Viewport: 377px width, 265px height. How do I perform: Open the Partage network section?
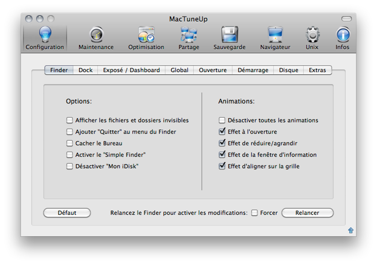click(x=189, y=38)
